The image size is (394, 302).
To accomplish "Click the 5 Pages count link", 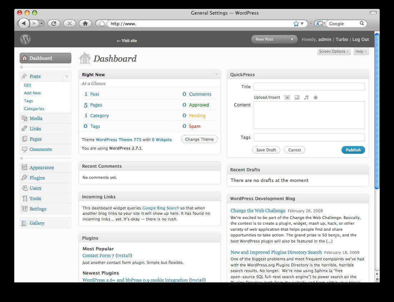I will click(93, 105).
